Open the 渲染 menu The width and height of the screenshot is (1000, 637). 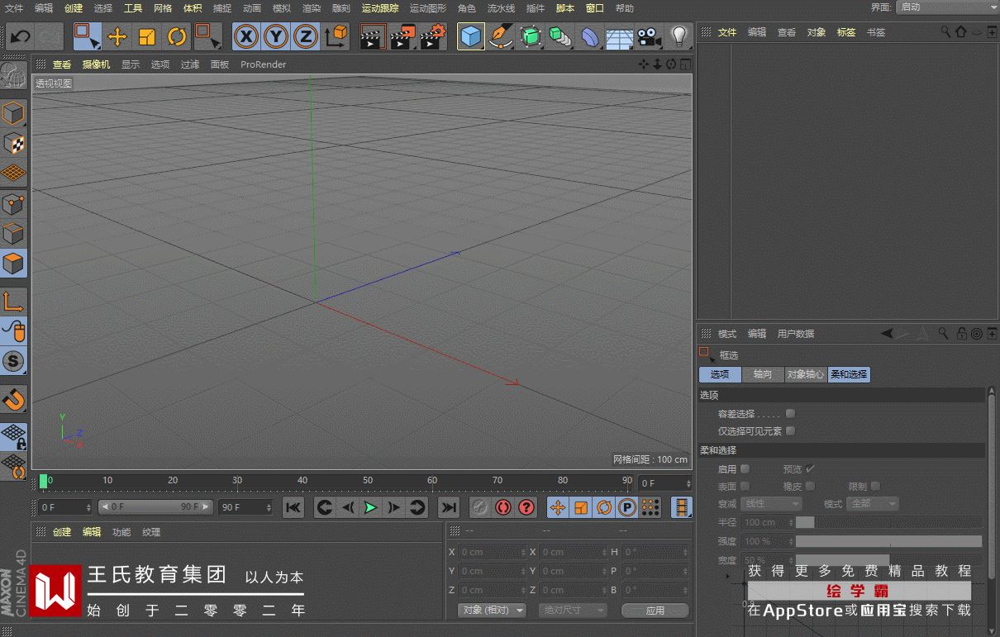point(311,8)
